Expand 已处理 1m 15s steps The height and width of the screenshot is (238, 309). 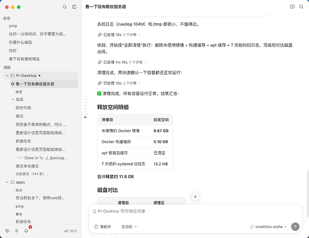[122, 62]
